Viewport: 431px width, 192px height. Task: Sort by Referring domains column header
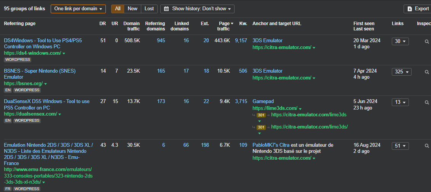coord(155,26)
